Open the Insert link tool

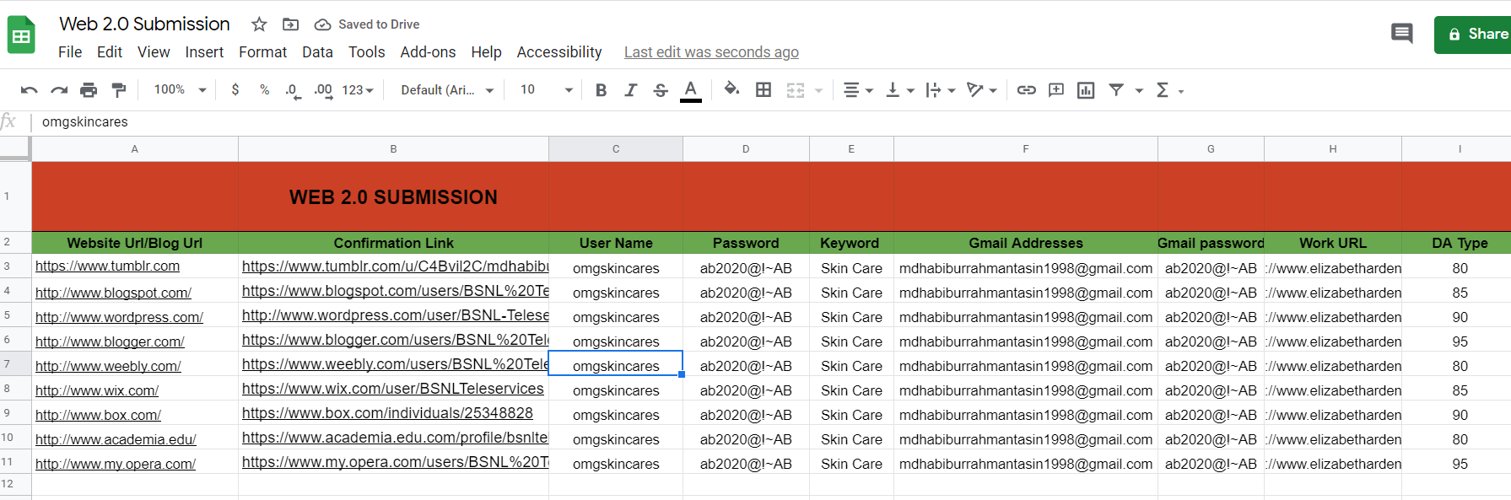1026,90
